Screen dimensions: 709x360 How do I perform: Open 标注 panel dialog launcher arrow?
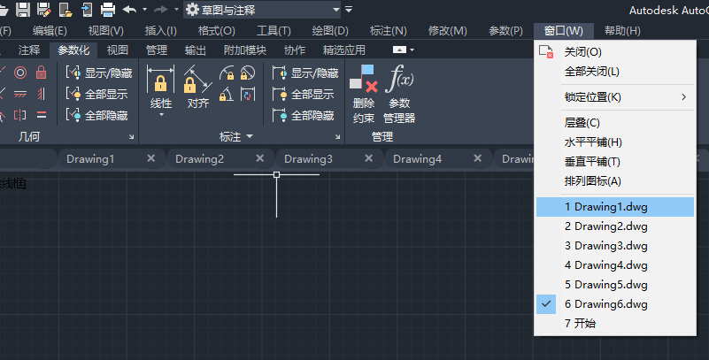point(337,136)
